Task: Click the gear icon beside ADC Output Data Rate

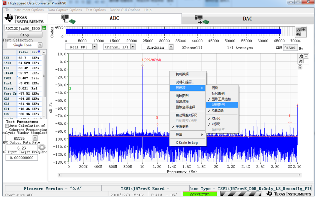Action: [42, 147]
